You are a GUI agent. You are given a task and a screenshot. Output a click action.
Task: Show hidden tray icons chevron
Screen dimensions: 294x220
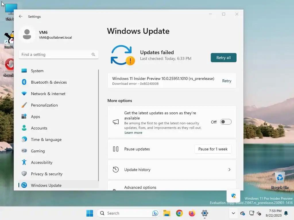point(233,213)
